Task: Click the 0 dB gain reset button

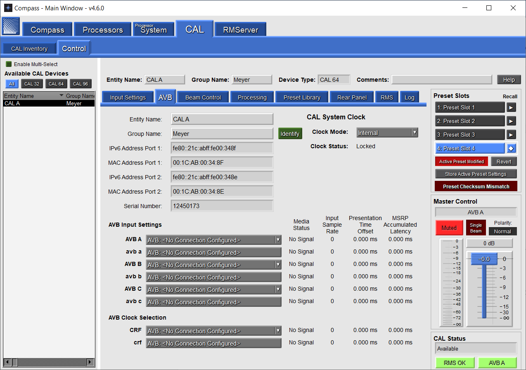Action: tap(489, 243)
